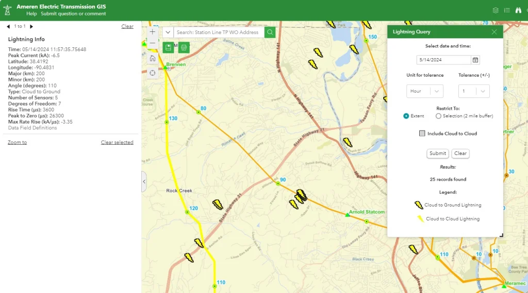This screenshot has height=293, width=528.
Task: Click Cloud to Cloud Lightning legend entry
Action: (x=448, y=219)
